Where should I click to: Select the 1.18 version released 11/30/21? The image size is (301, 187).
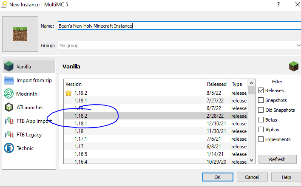click(156, 131)
